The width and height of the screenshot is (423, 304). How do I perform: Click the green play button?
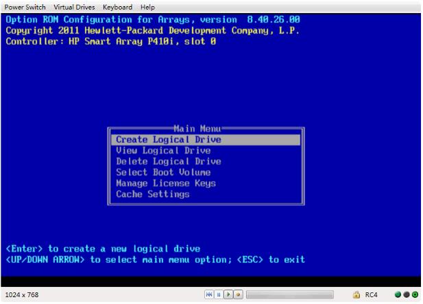(x=228, y=294)
